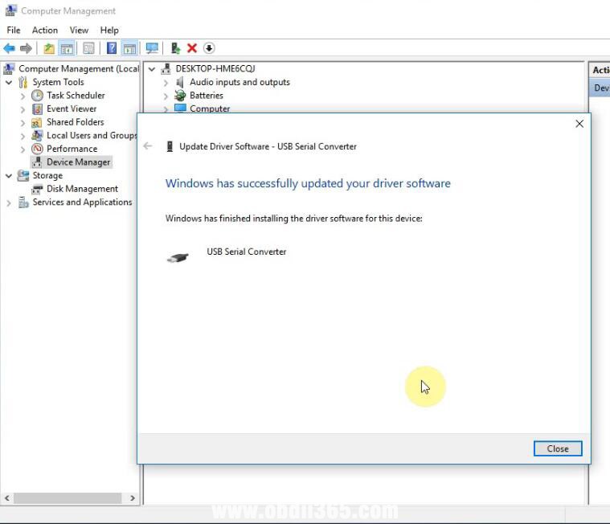Image resolution: width=610 pixels, height=524 pixels.
Task: Expand Event Viewer chevron
Action: pos(23,109)
